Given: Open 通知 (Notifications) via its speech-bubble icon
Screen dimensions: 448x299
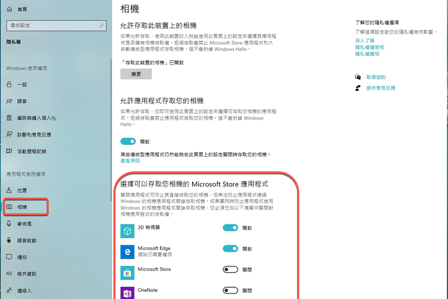Looking at the screenshot, I should (9, 256).
